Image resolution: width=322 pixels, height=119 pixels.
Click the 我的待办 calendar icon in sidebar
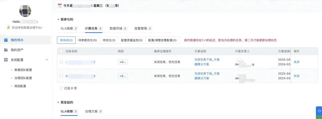6,40
